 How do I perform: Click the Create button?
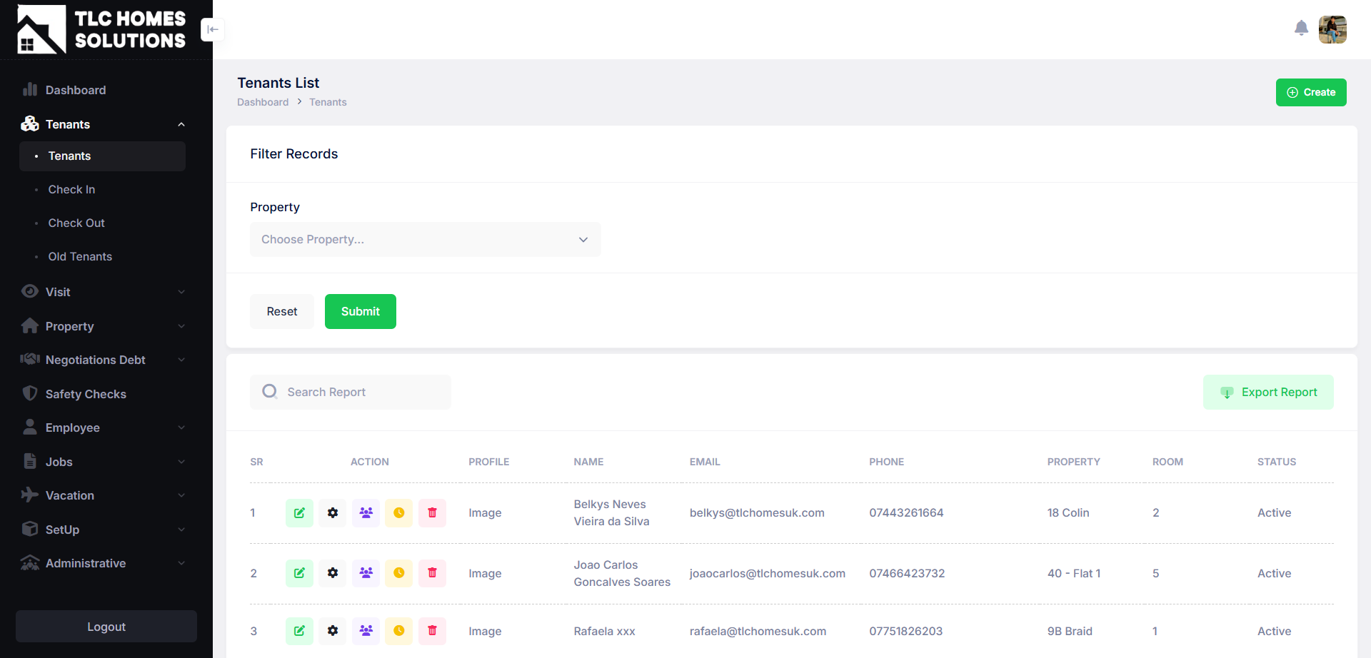(x=1310, y=92)
